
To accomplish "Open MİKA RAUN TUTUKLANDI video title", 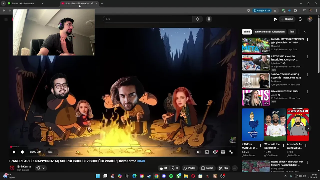I will click(285, 91).
